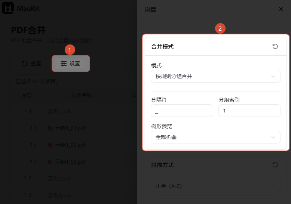Open the tree preview dropdown
291x204 pixels.
point(216,137)
